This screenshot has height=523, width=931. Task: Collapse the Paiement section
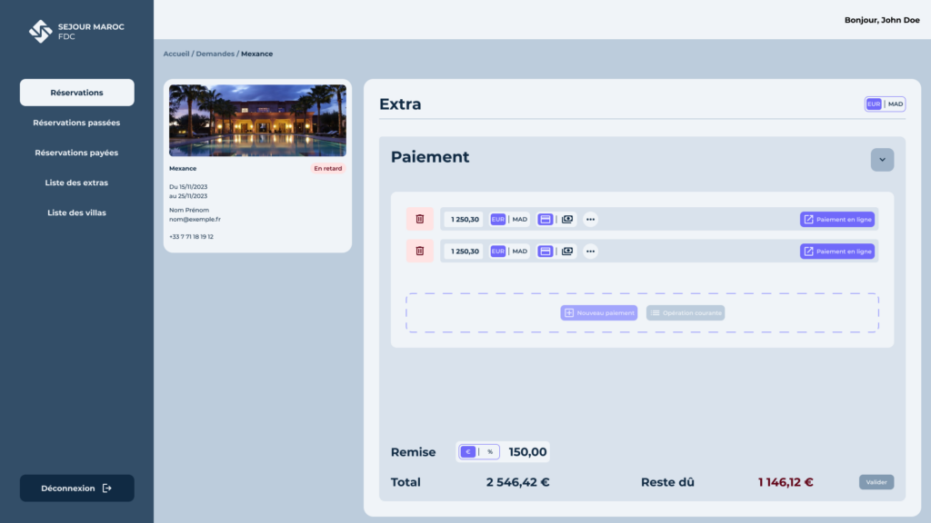[x=881, y=160]
